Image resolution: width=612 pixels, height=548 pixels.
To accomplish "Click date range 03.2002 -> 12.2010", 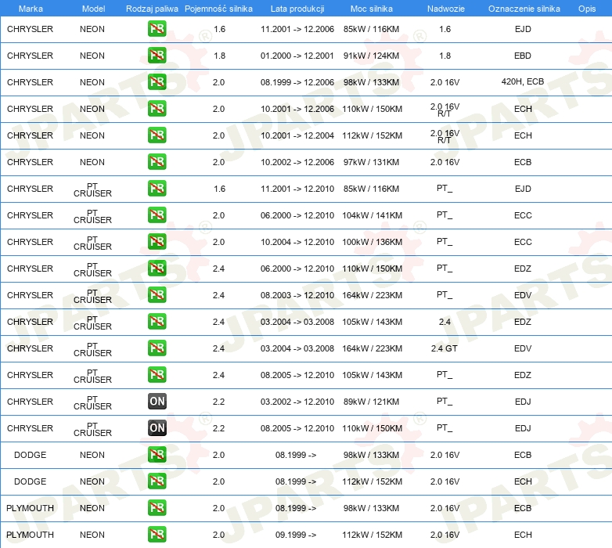I will tap(297, 402).
